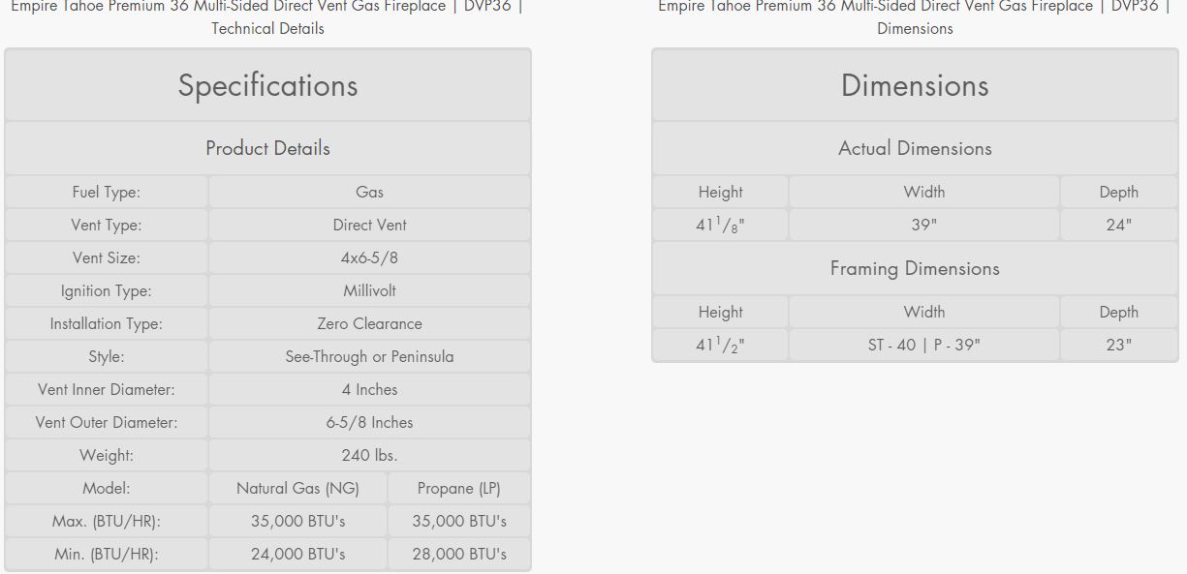
Task: Select the Millivolt ignition type value
Action: 369,290
